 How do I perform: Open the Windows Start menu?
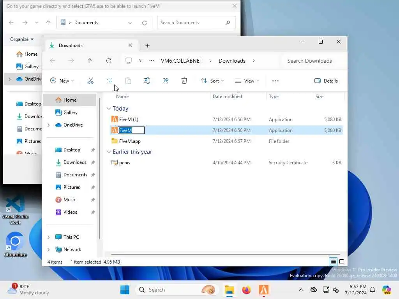pyautogui.click(x=125, y=290)
